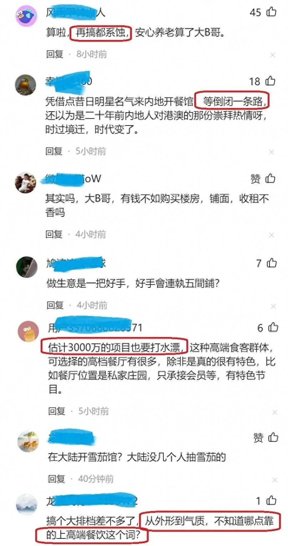Screen dimensions: 288x546
Task: Like the 大排档 comment with 1 like
Action: coord(271,501)
